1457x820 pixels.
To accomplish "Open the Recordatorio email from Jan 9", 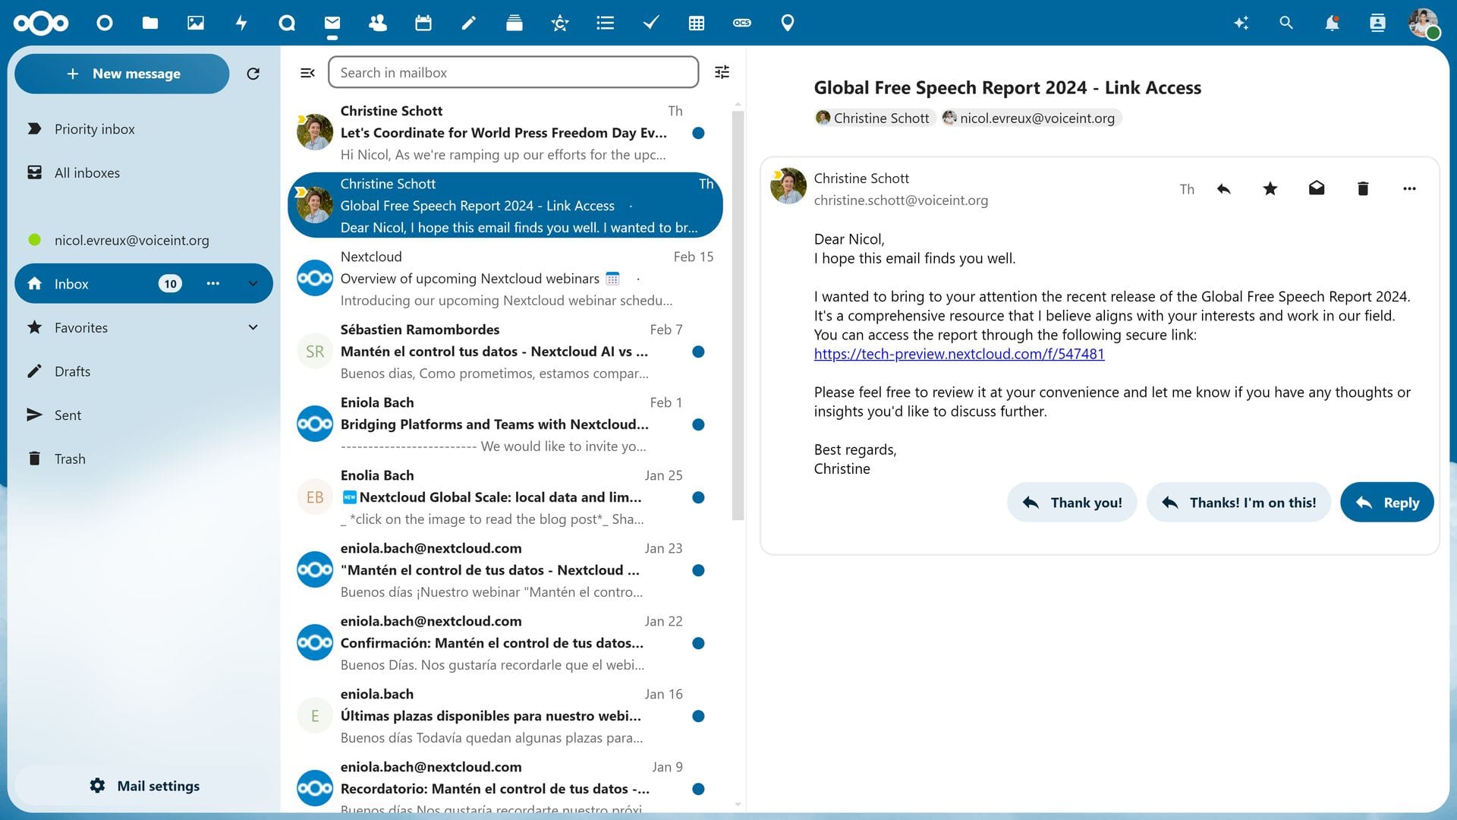I will (x=505, y=786).
